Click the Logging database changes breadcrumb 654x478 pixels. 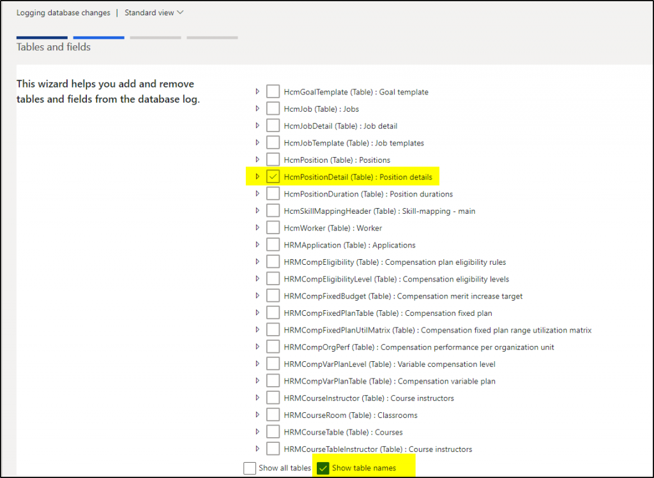[x=63, y=12]
